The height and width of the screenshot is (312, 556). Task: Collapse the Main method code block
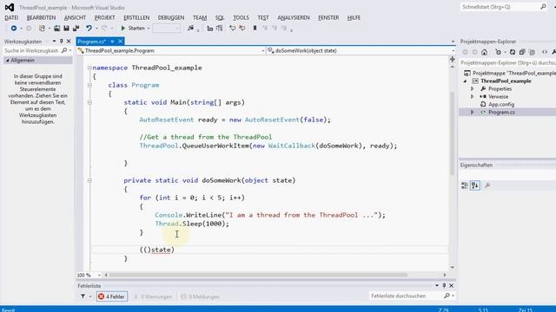click(x=89, y=102)
